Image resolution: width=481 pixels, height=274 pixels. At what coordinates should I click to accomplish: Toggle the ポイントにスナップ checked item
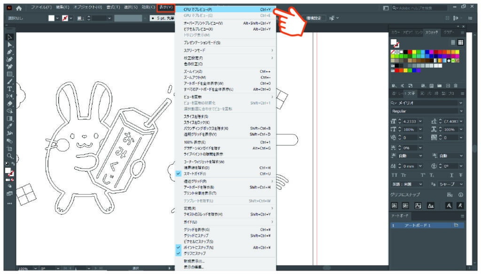pos(225,247)
